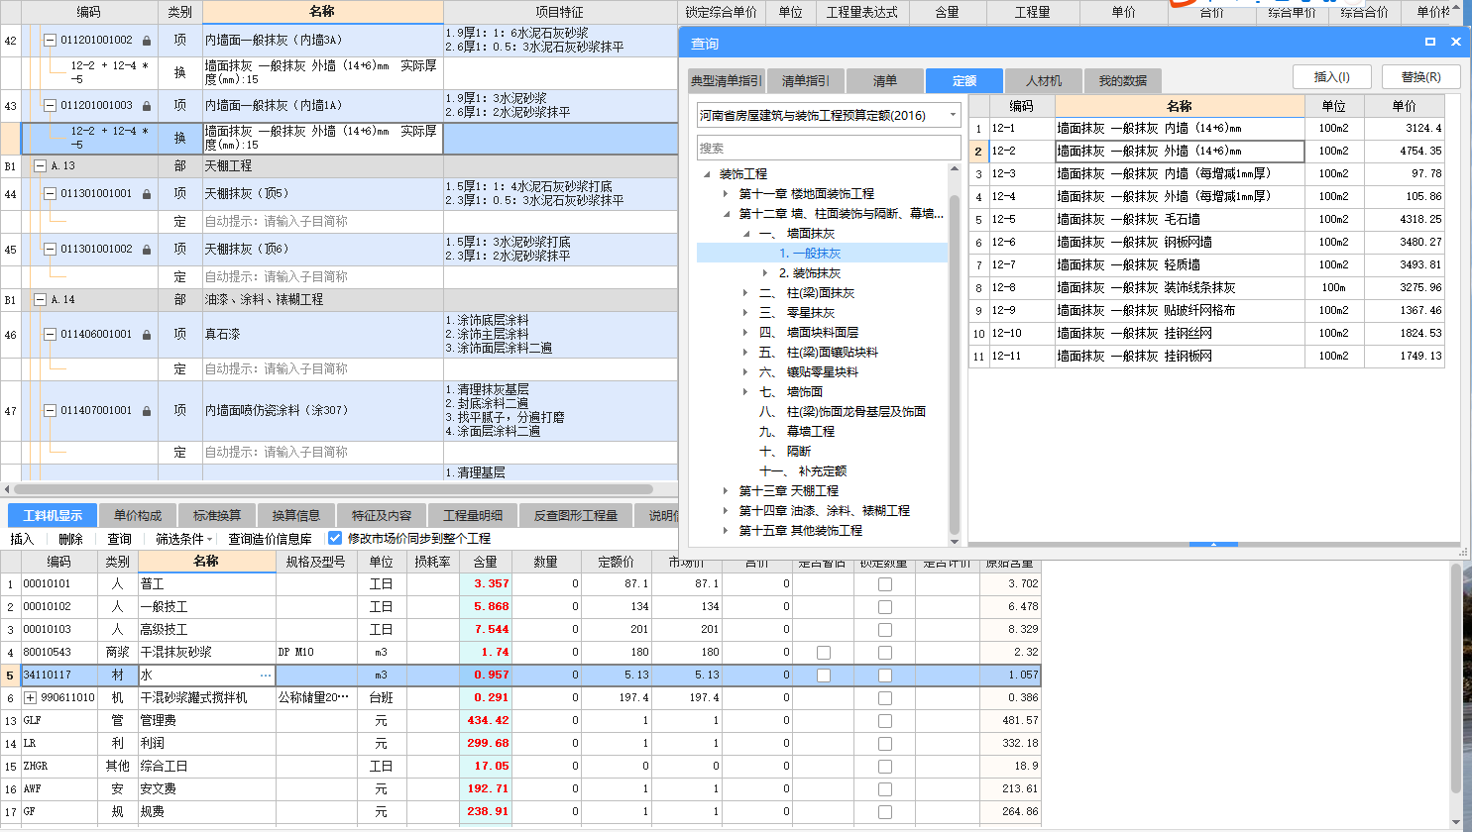
Task: Collapse bill item 011406001001 真石漆
Action: point(51,335)
